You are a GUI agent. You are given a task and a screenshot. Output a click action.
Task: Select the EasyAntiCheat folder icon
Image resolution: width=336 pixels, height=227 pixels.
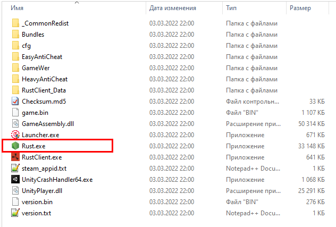pos(15,56)
